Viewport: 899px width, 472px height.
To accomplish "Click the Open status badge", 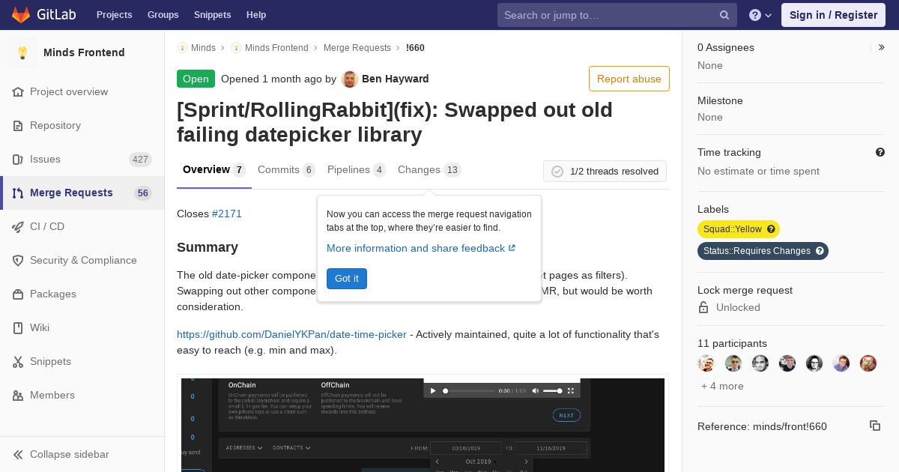I will coord(196,79).
